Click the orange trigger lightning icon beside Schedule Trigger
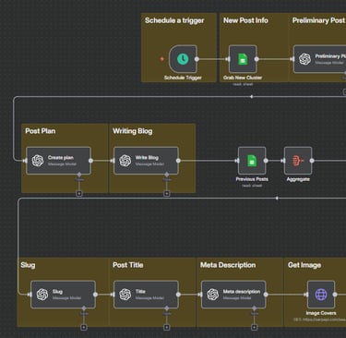The width and height of the screenshot is (346, 338). 162,59
